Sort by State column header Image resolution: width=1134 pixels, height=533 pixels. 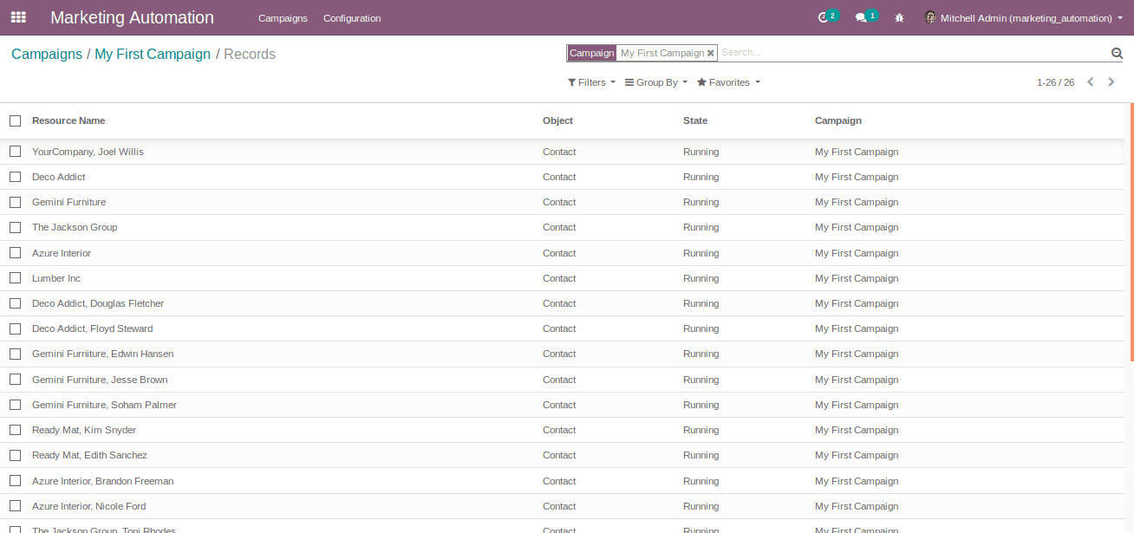(x=695, y=120)
